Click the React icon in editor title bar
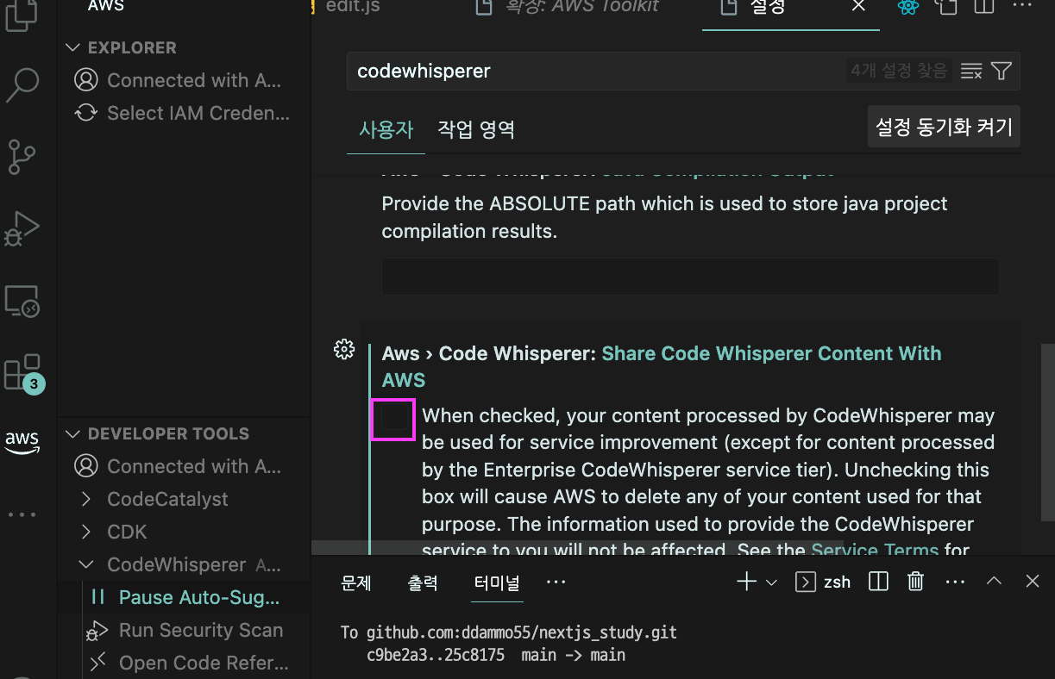The height and width of the screenshot is (679, 1055). (x=907, y=7)
